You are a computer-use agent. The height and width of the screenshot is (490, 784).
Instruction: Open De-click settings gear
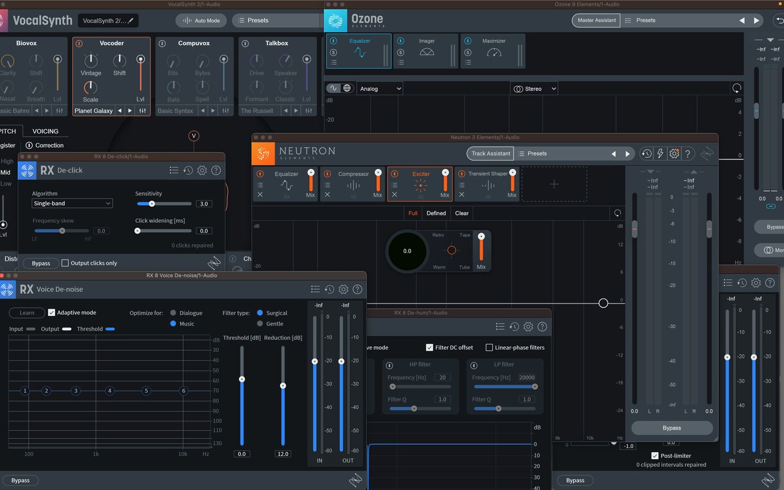click(x=202, y=170)
